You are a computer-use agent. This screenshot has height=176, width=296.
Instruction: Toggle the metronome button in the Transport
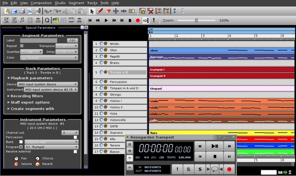click(189, 169)
